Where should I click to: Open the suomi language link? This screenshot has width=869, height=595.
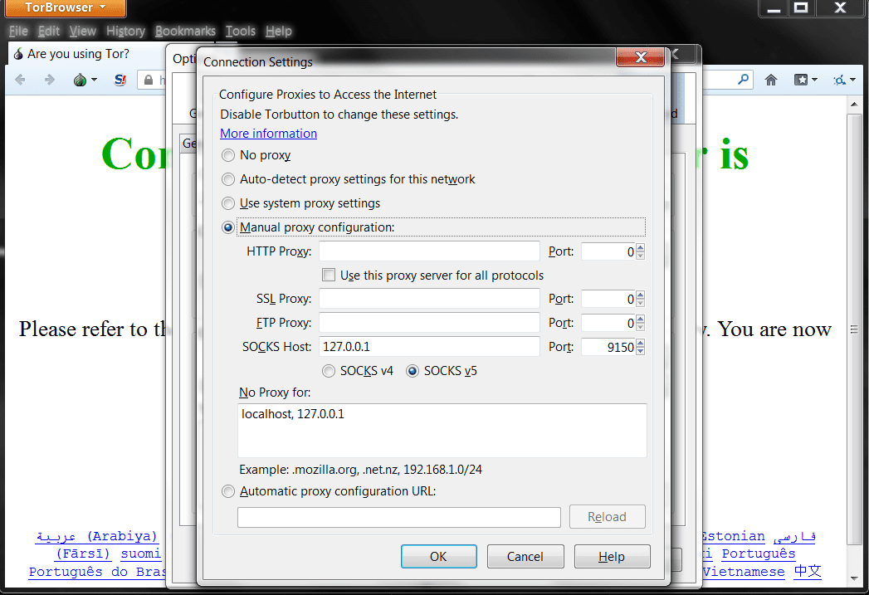[141, 554]
